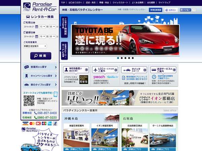Viewport: 202px width, 151px height.
Task: Expand the pickup hour dropdown showing 13
Action: click(x=42, y=26)
